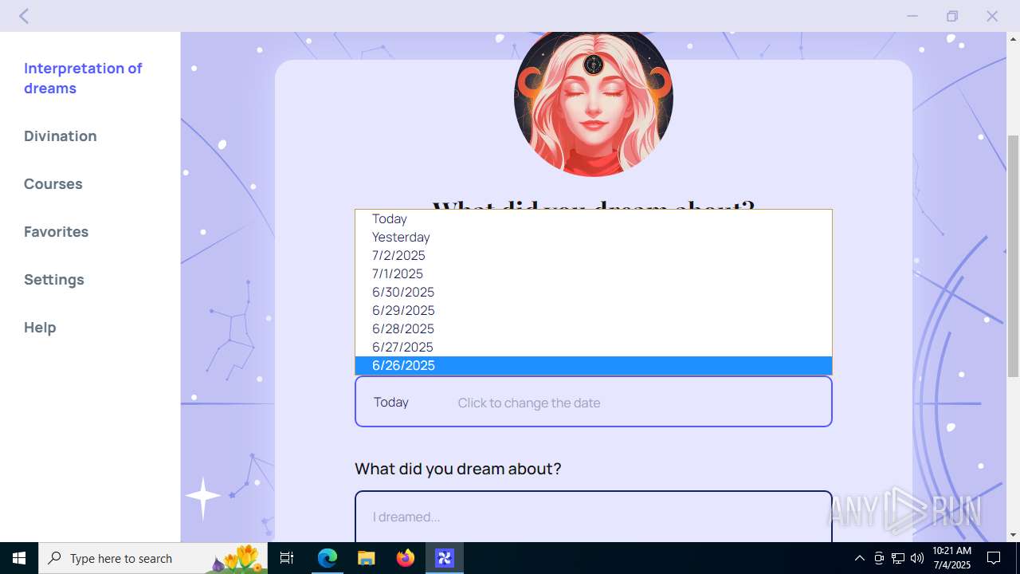1020x574 pixels.
Task: Launch Microsoft Edge from taskbar
Action: (x=328, y=558)
